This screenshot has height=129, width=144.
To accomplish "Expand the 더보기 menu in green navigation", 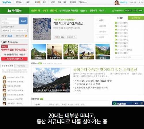I will 102,10.
